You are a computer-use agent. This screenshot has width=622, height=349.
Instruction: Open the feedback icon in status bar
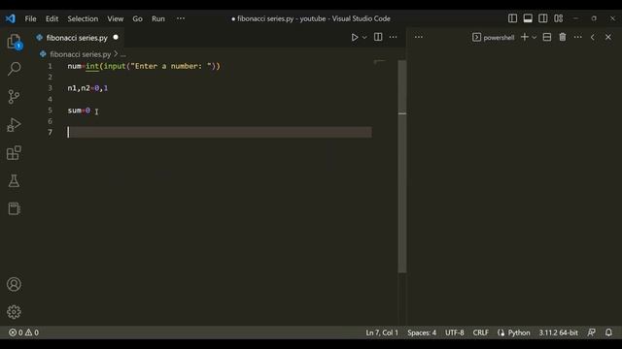(592, 333)
